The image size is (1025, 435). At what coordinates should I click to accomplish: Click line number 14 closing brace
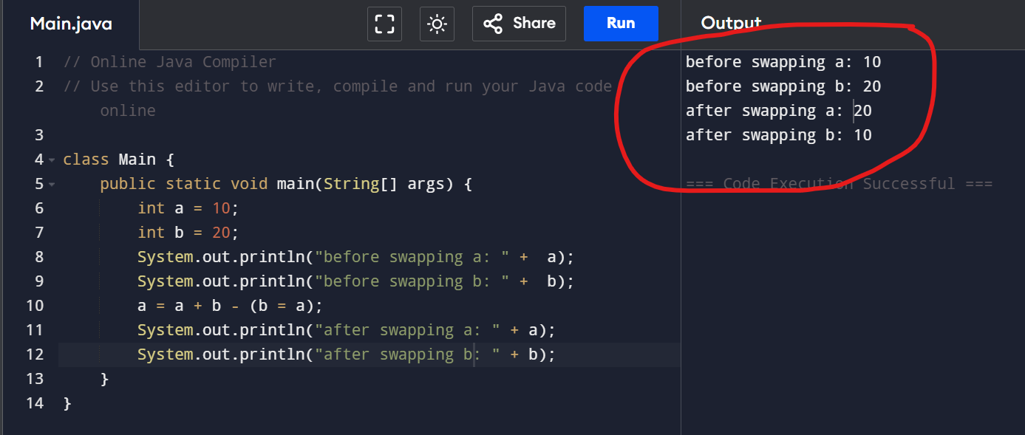[x=34, y=403]
